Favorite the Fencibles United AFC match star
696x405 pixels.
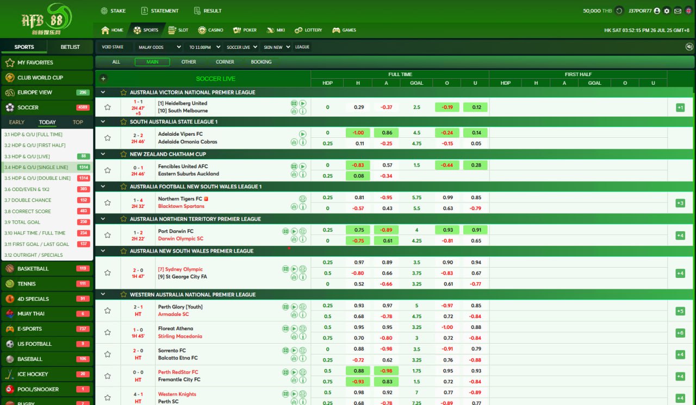tap(108, 170)
